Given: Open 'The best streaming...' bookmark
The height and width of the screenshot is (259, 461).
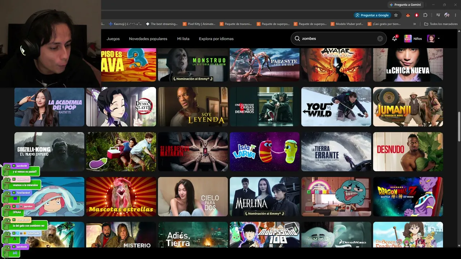Looking at the screenshot, I should tap(162, 24).
